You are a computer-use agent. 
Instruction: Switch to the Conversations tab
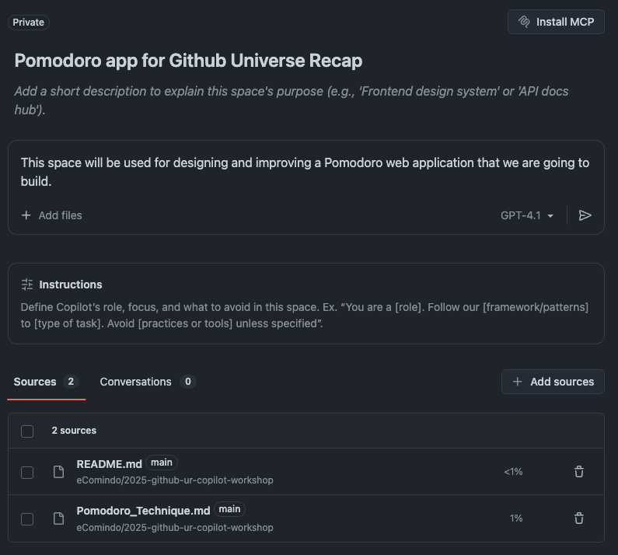[x=135, y=382]
